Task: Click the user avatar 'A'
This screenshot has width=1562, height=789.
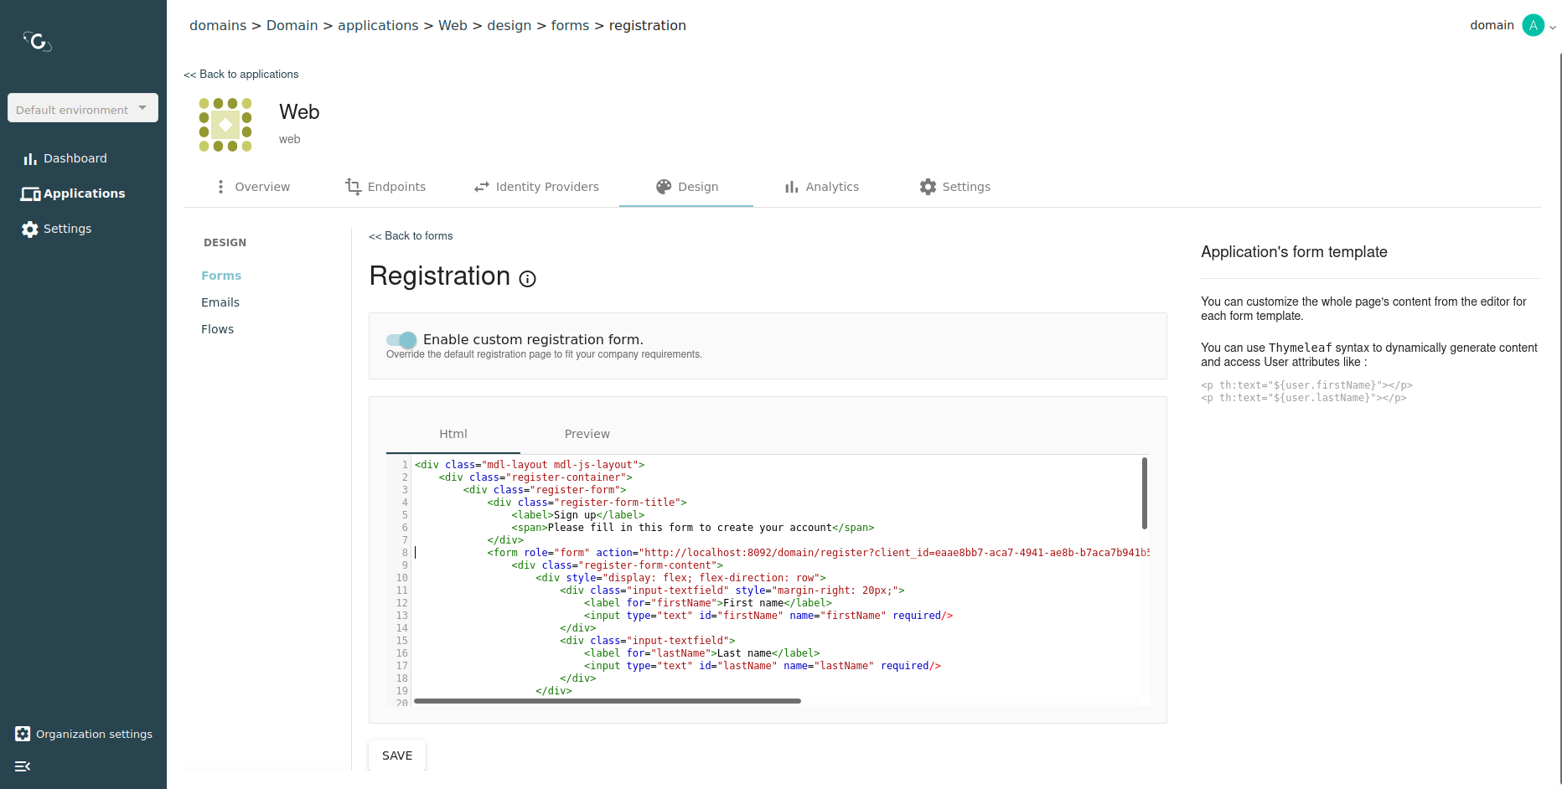Action: [1533, 25]
